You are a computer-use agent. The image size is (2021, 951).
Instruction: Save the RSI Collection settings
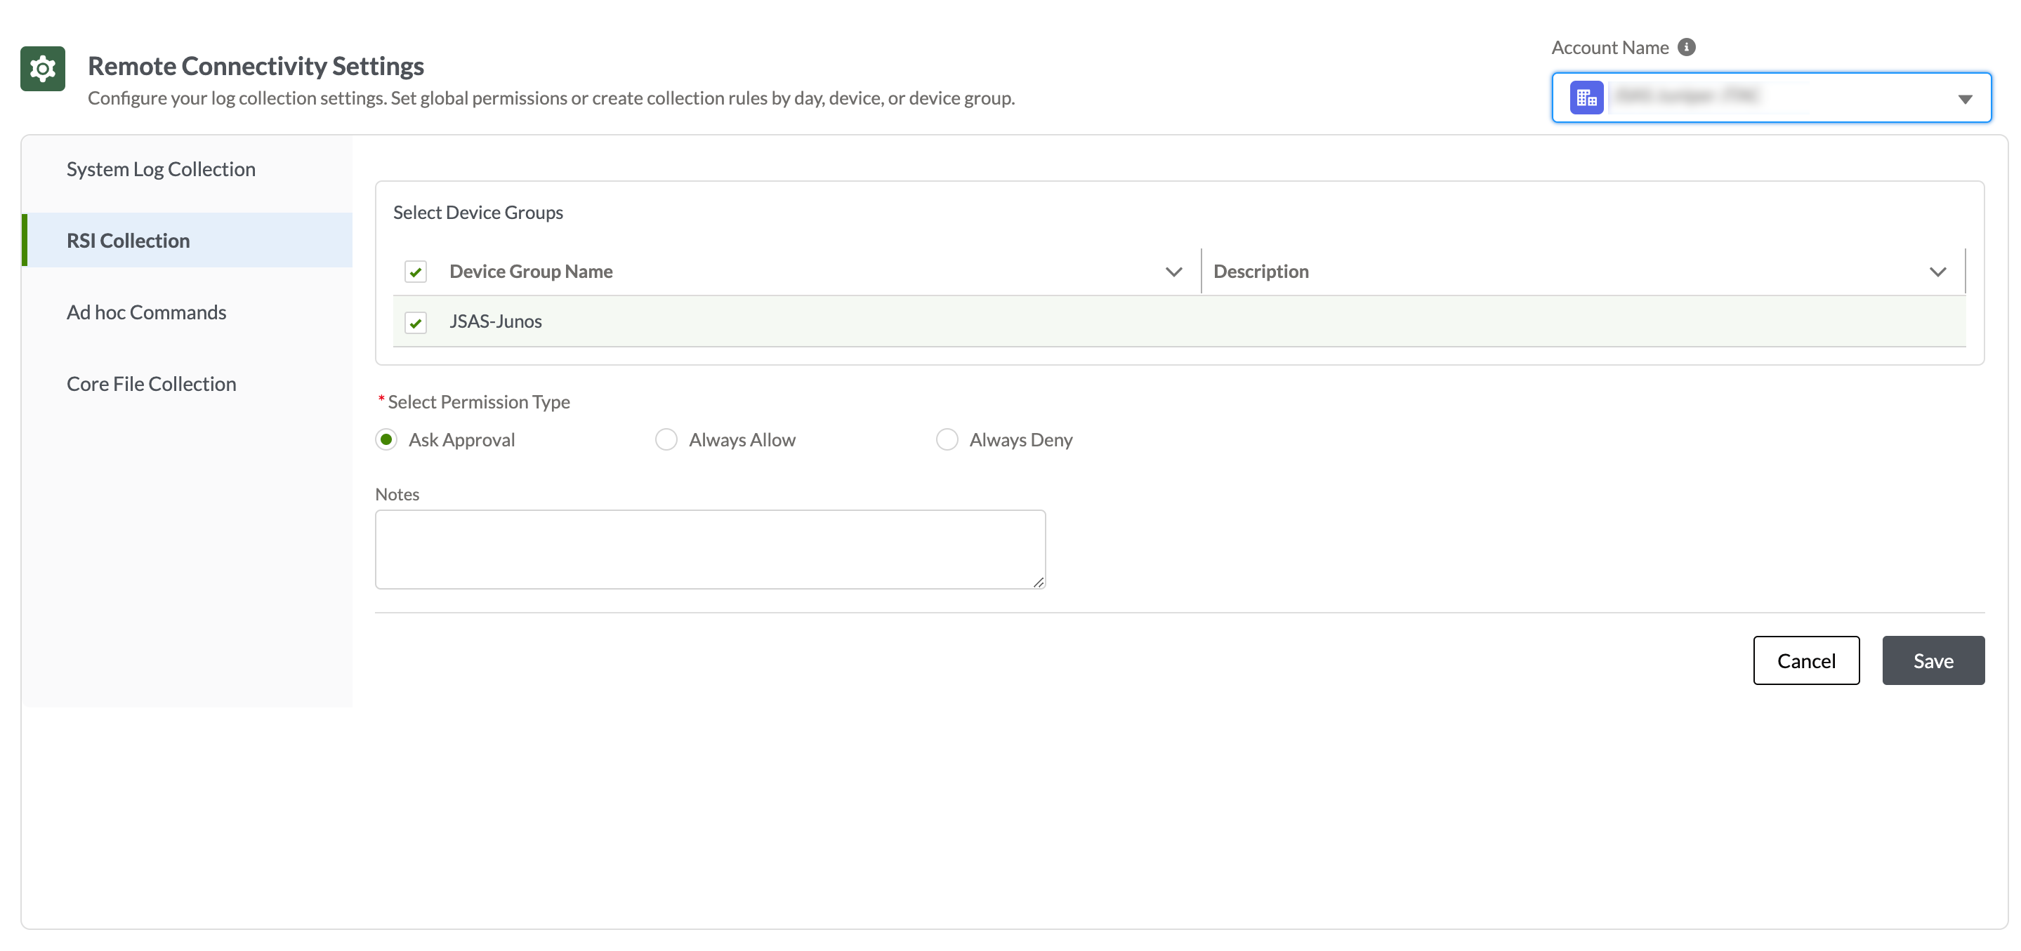pyautogui.click(x=1933, y=660)
